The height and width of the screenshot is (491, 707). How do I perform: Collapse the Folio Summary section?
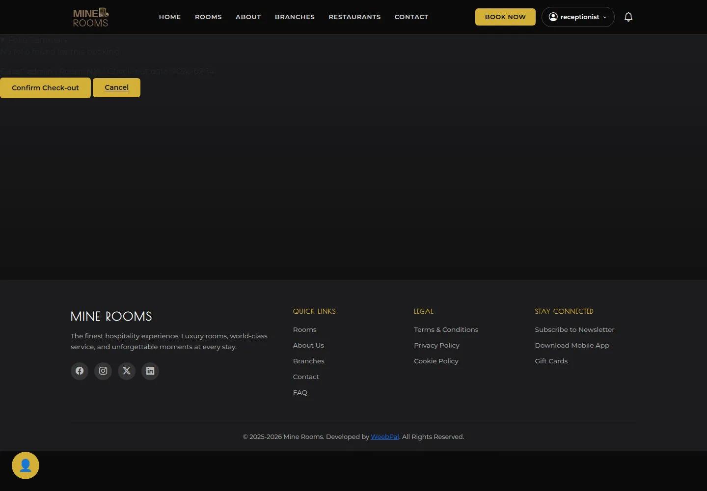coord(33,40)
